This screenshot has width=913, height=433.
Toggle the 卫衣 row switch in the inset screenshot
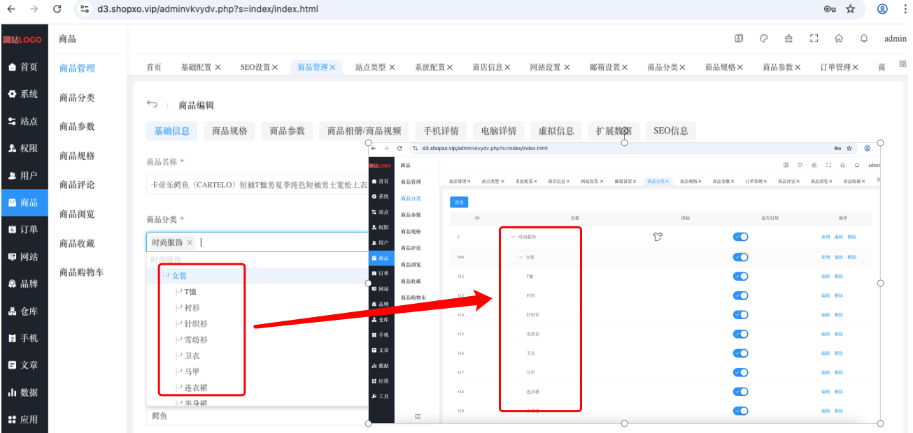tap(740, 353)
